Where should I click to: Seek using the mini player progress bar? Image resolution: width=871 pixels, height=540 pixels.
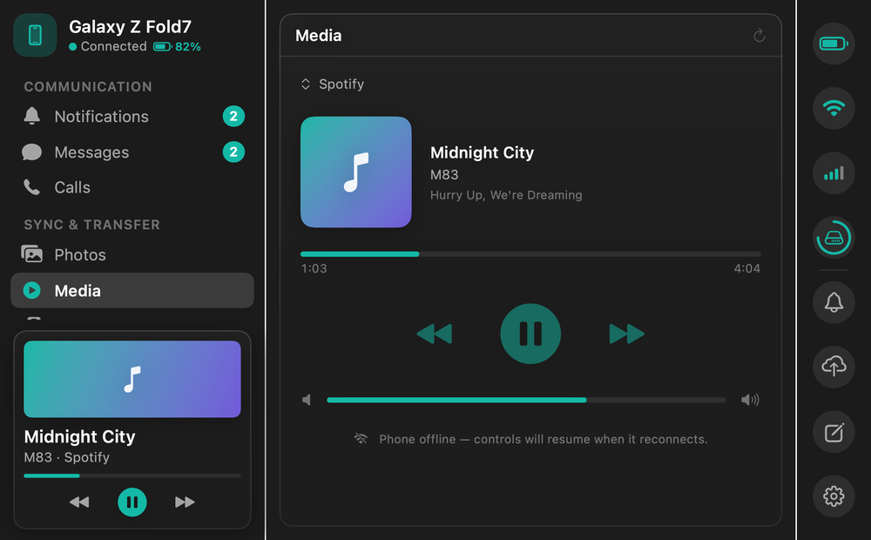coord(132,476)
